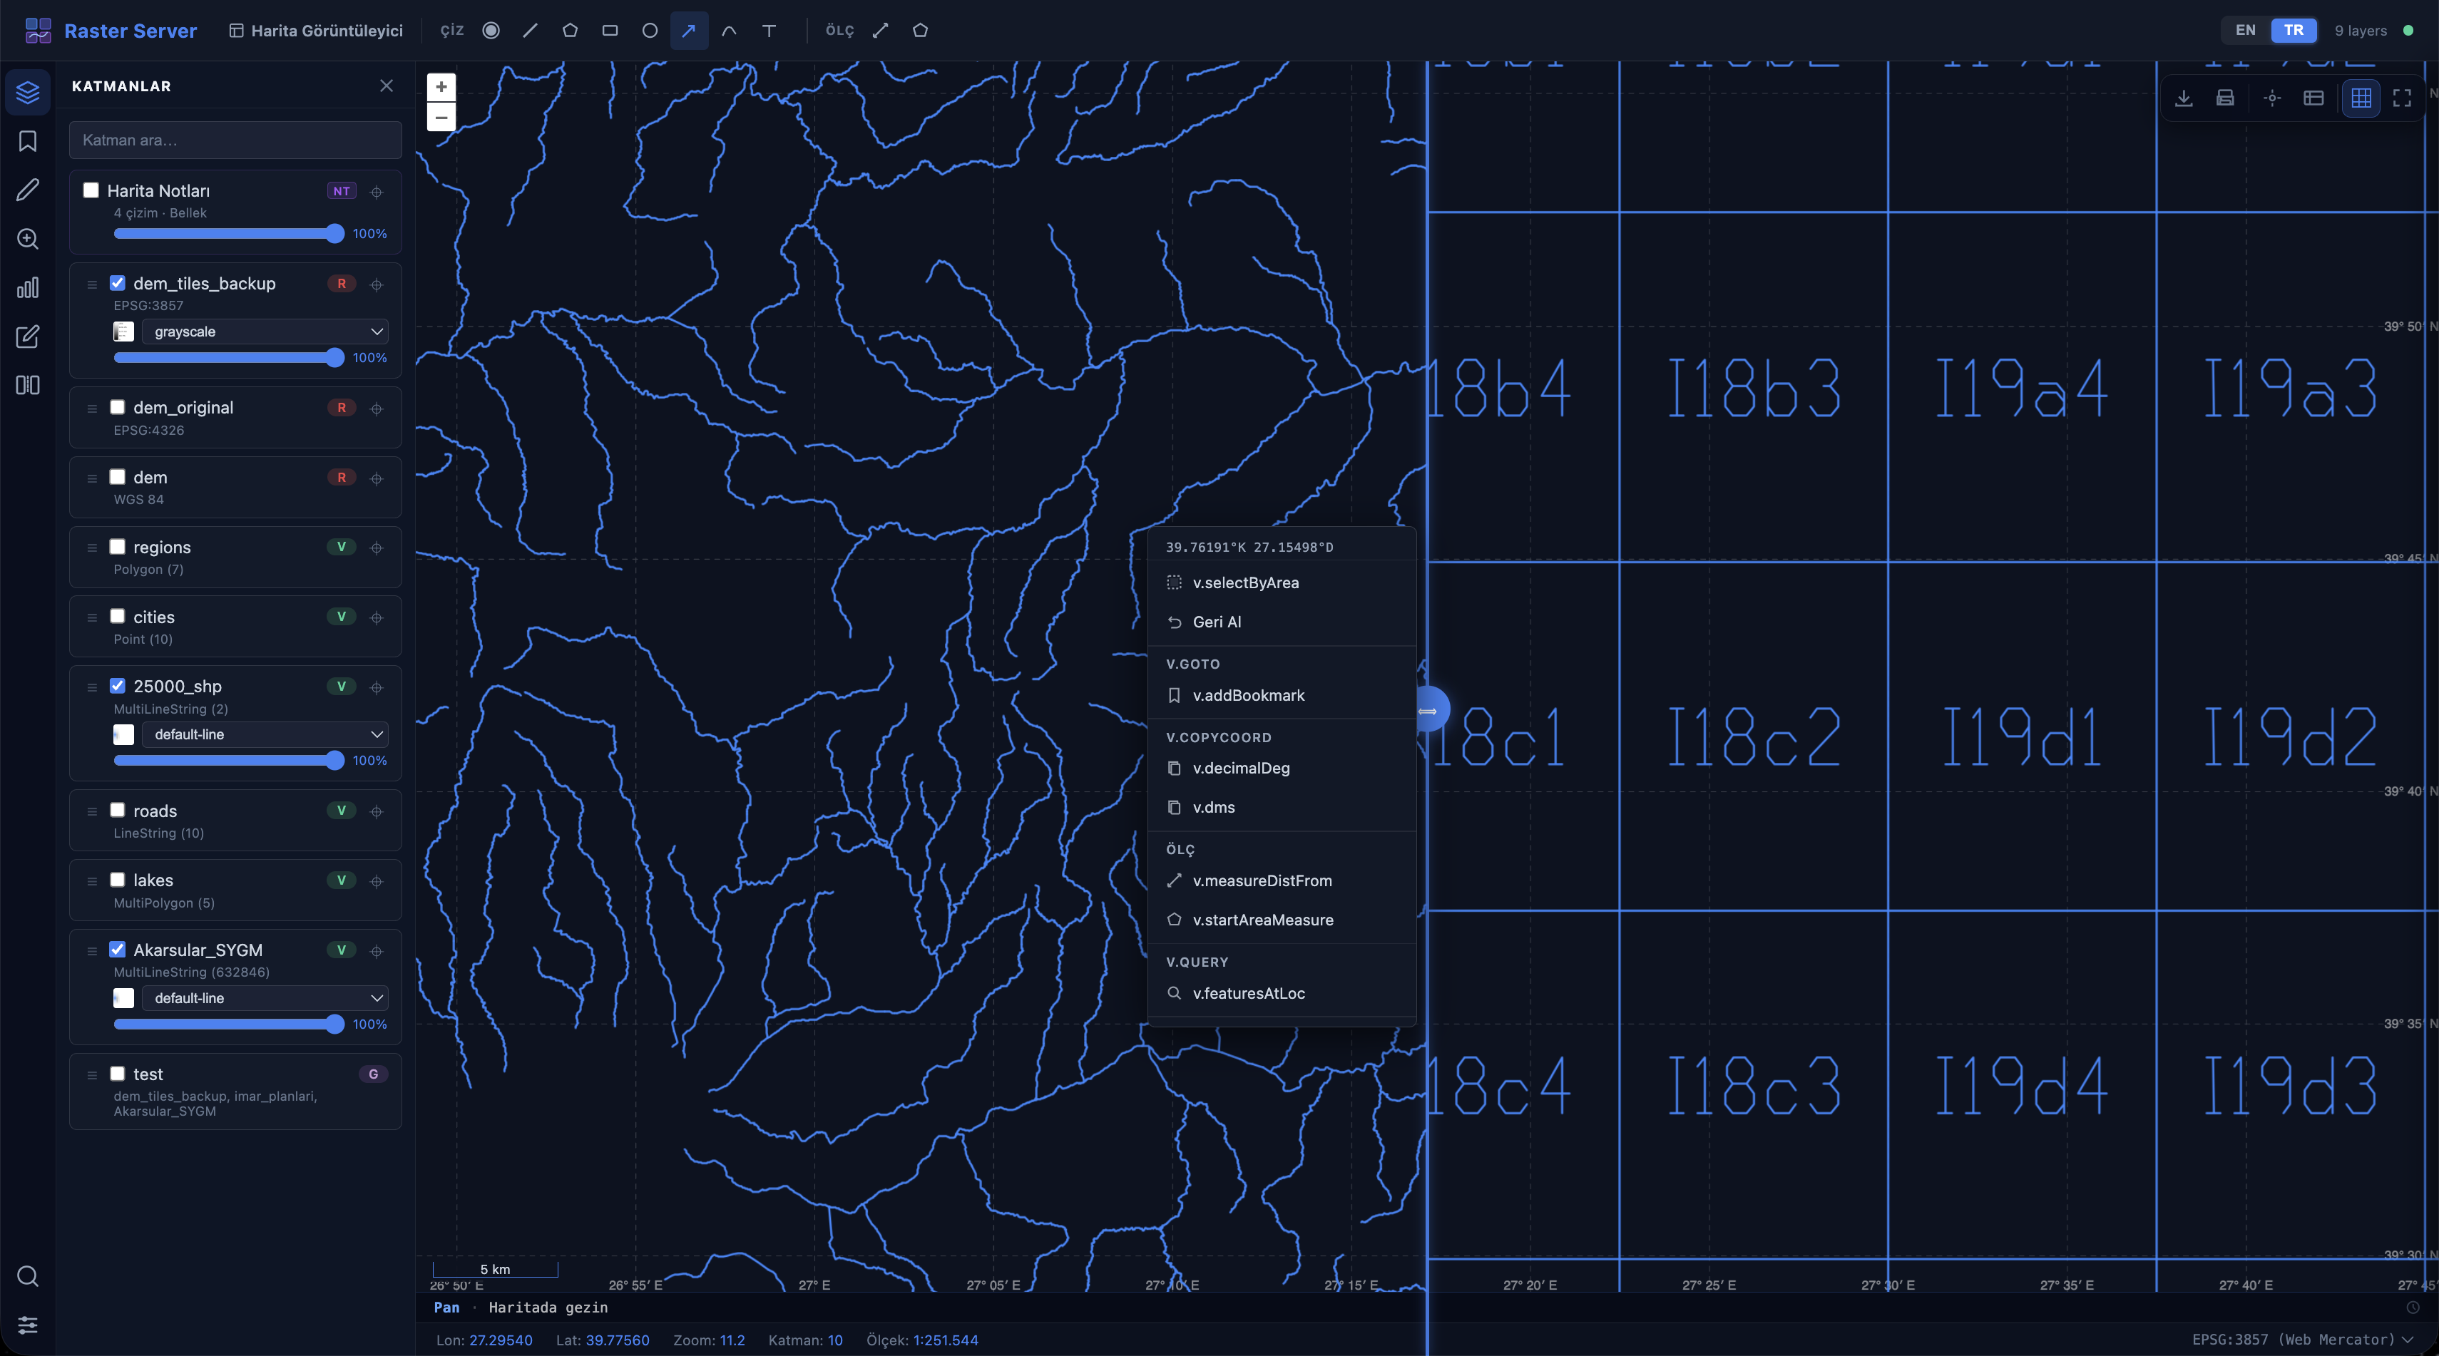Screen dimensions: 2439x1356
Task: Click the map zoom in button
Action: (441, 87)
